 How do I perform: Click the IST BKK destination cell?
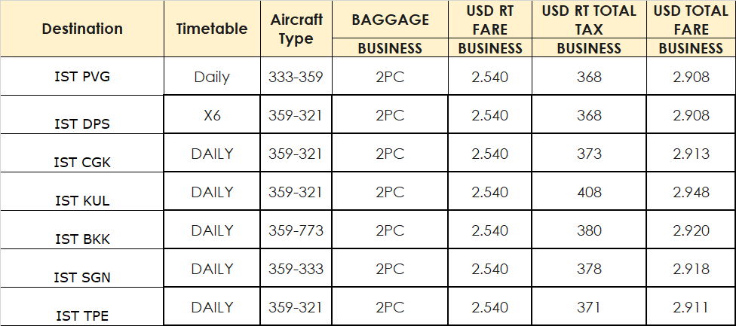tap(82, 230)
